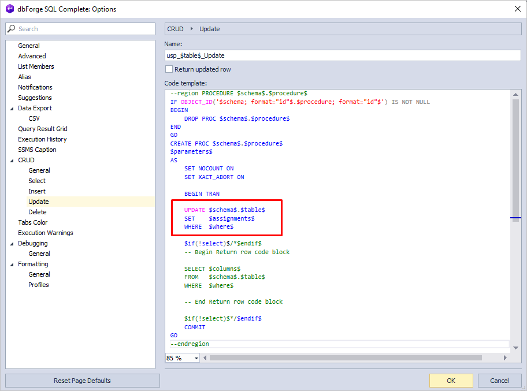
Task: Select the highlighted Update tree item
Action: (39, 202)
